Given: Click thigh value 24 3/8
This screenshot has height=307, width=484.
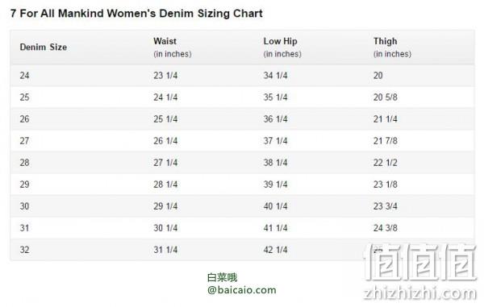Looking at the screenshot, I should 386,228.
